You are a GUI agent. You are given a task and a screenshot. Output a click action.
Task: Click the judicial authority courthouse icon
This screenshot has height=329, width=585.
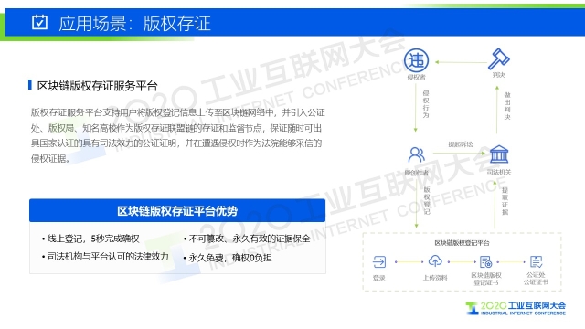(499, 154)
